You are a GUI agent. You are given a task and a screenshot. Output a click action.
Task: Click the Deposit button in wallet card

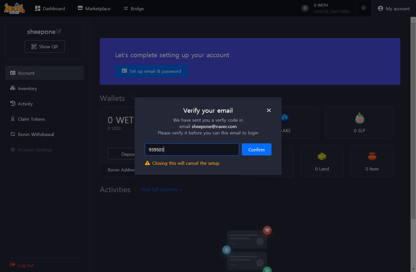(122, 154)
